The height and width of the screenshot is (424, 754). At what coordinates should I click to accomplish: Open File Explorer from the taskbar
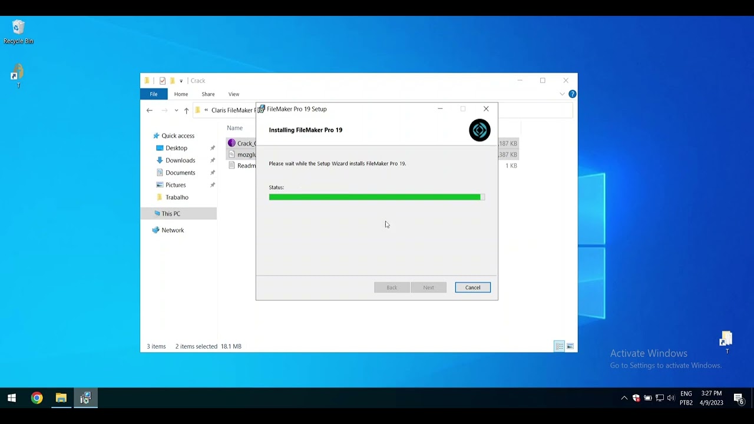pyautogui.click(x=61, y=399)
